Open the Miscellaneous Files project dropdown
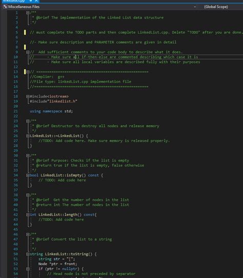The image size is (243, 278). (x=100, y=7)
